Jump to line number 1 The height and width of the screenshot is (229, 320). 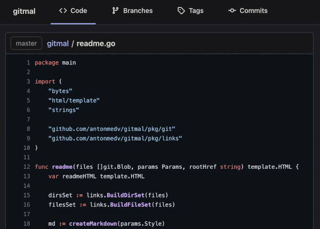click(28, 63)
